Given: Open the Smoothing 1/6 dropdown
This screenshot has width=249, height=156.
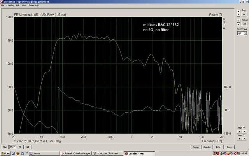Looking at the screenshot, I should [x=245, y=34].
